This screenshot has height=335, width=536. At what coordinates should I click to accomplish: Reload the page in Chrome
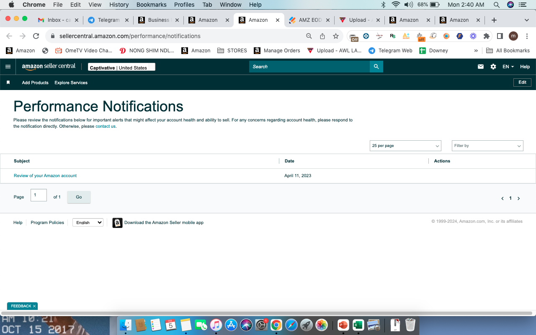pyautogui.click(x=36, y=36)
